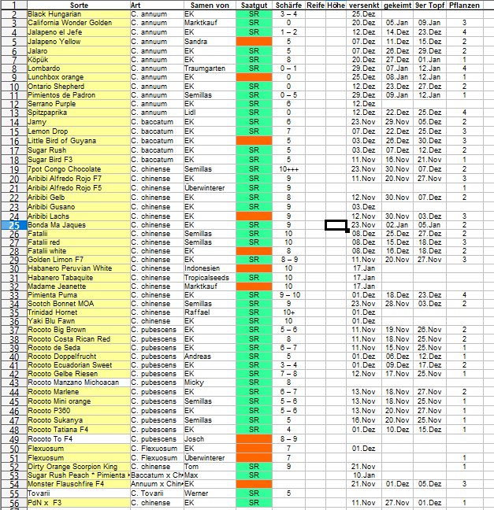Select the "Tropicalseeds" cell

[208, 277]
